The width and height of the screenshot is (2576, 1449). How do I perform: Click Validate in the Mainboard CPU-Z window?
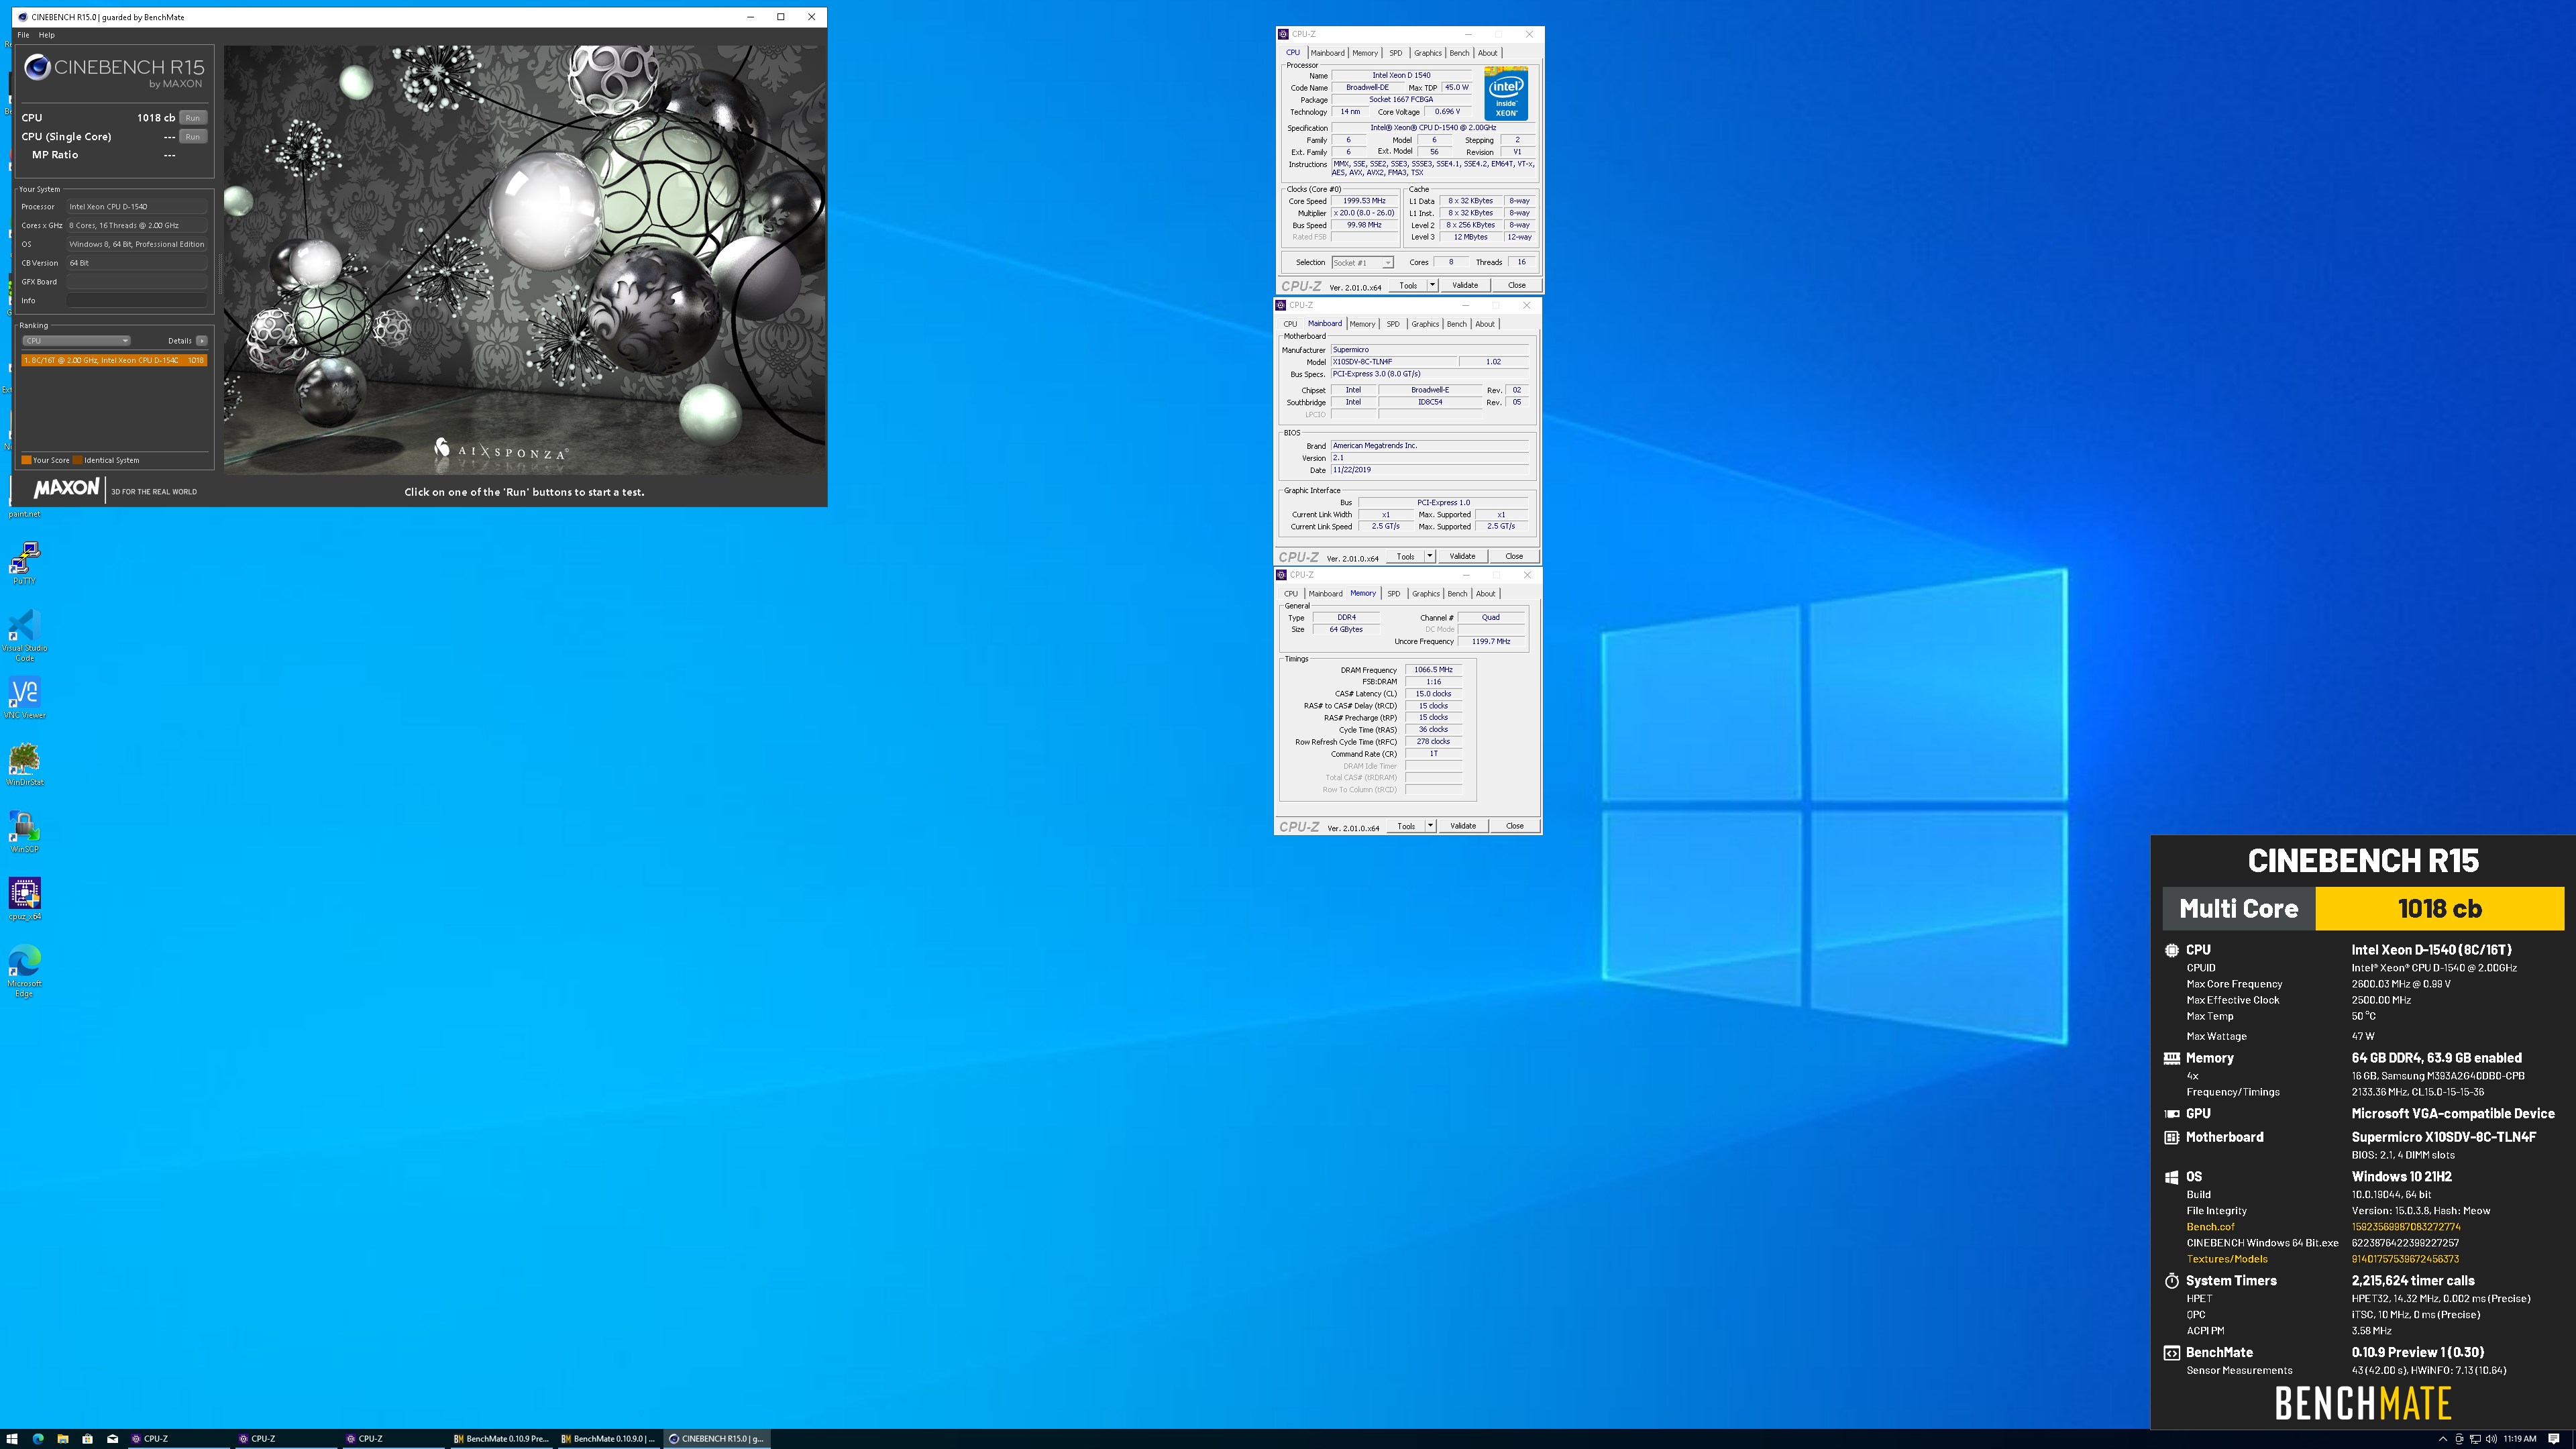(x=1462, y=556)
